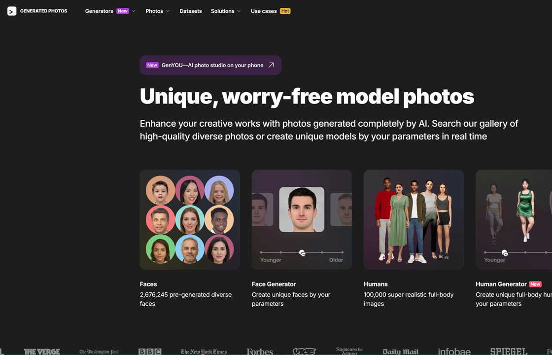Click the BBC logo in press bar
Viewport: 552px width, 355px height.
(150, 352)
